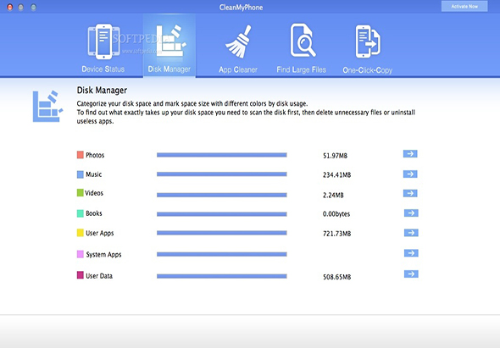The height and width of the screenshot is (348, 500).
Task: Click the pink System Apps color swatch
Action: point(80,254)
